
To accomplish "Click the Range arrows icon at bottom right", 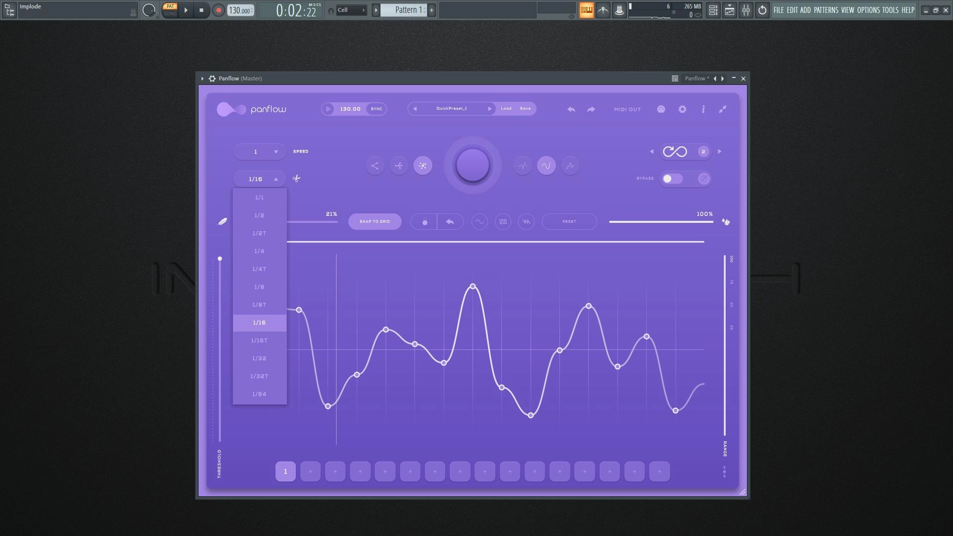I will click(x=725, y=472).
